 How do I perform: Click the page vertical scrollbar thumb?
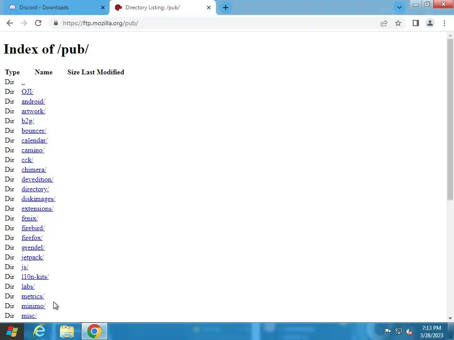(450, 119)
